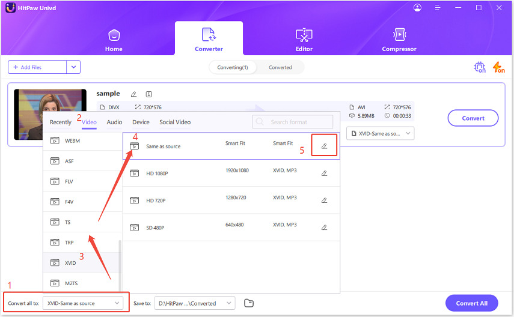This screenshot has width=514, height=317.
Task: Click the 1280x720 resolution text
Action: click(236, 198)
